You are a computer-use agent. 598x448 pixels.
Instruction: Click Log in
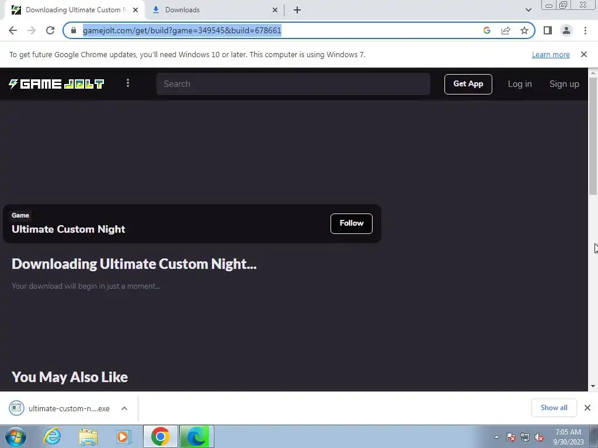(x=519, y=84)
